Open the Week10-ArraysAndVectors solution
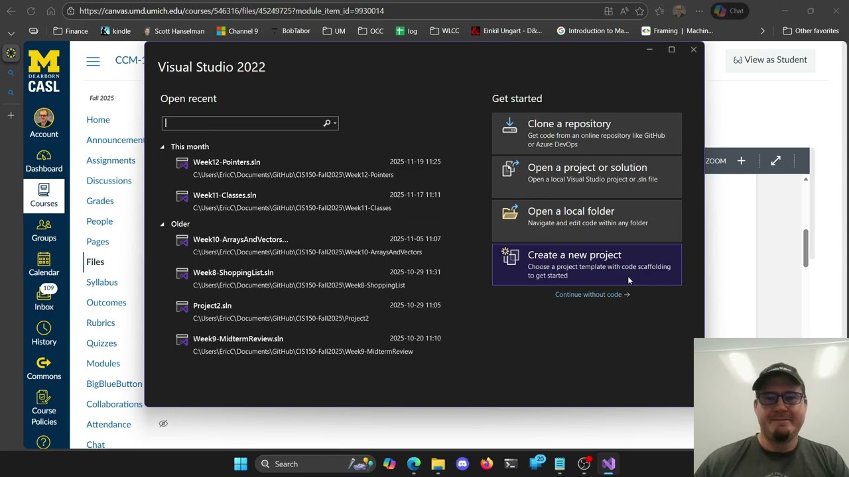 coord(308,245)
